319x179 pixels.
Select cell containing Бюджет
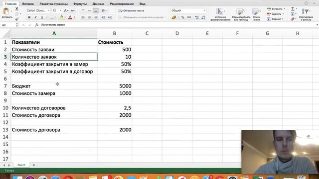[x=54, y=86]
